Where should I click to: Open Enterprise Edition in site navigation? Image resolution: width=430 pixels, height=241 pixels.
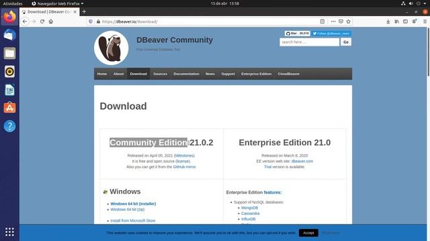(x=257, y=74)
